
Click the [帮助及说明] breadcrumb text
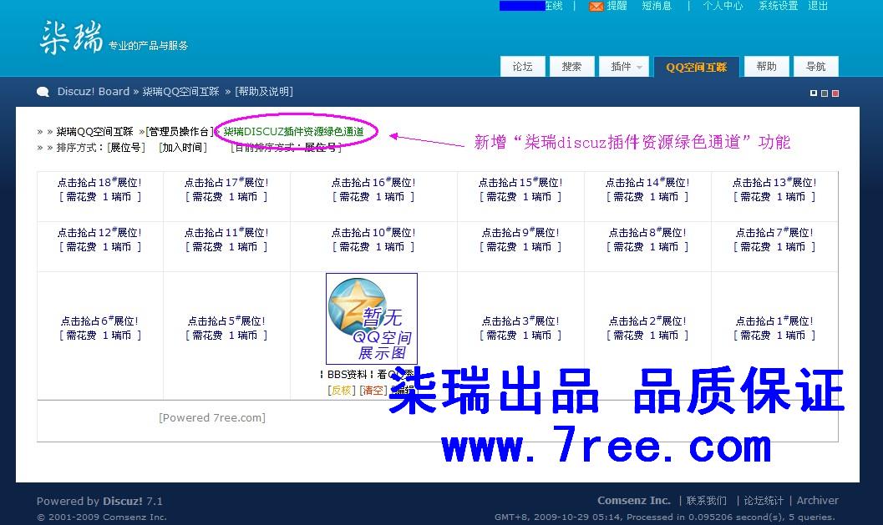point(264,92)
